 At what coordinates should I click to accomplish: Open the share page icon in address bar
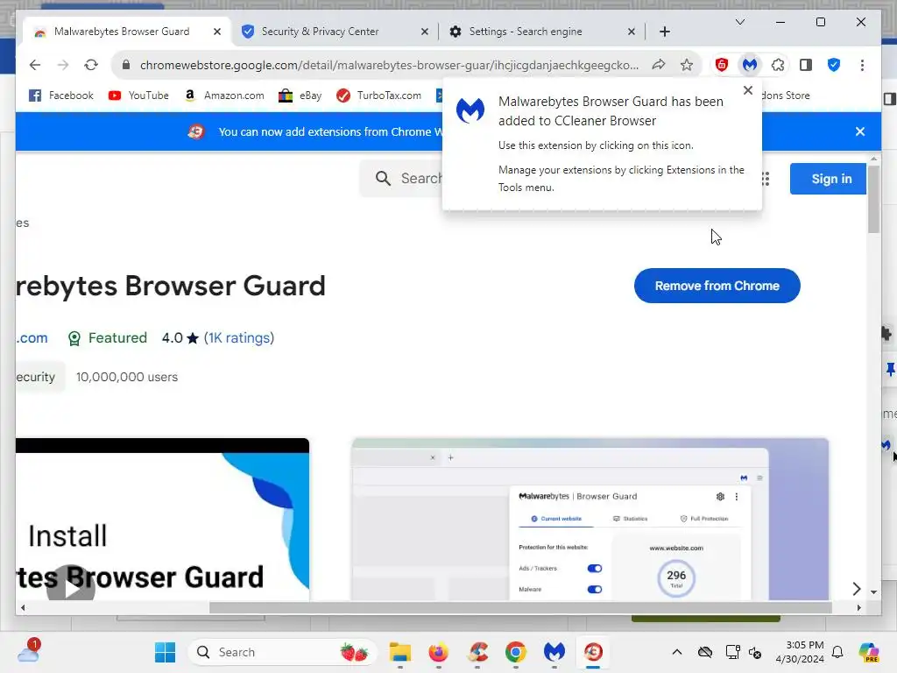click(659, 65)
